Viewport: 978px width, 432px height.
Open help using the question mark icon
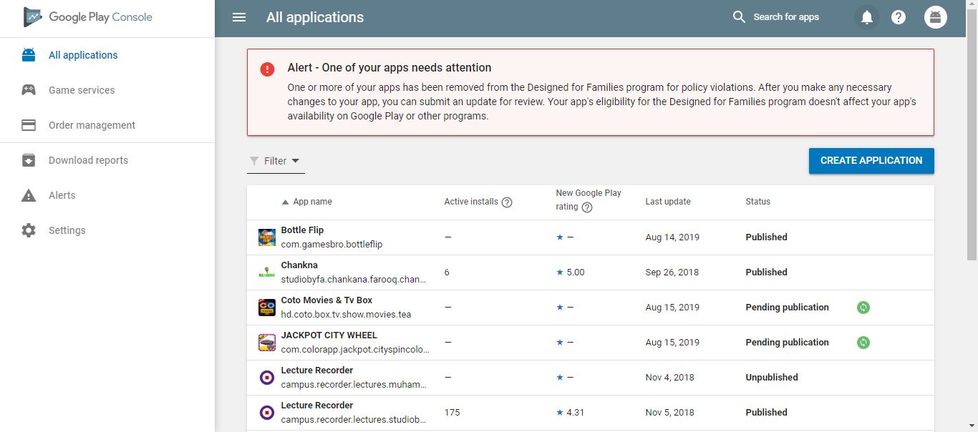(x=899, y=16)
